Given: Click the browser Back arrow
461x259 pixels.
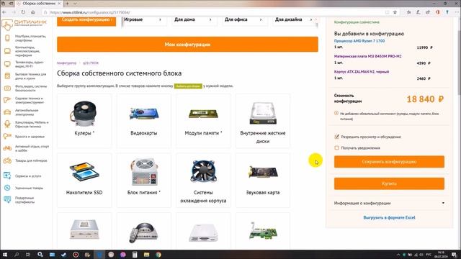Looking at the screenshot, I should [4, 12].
